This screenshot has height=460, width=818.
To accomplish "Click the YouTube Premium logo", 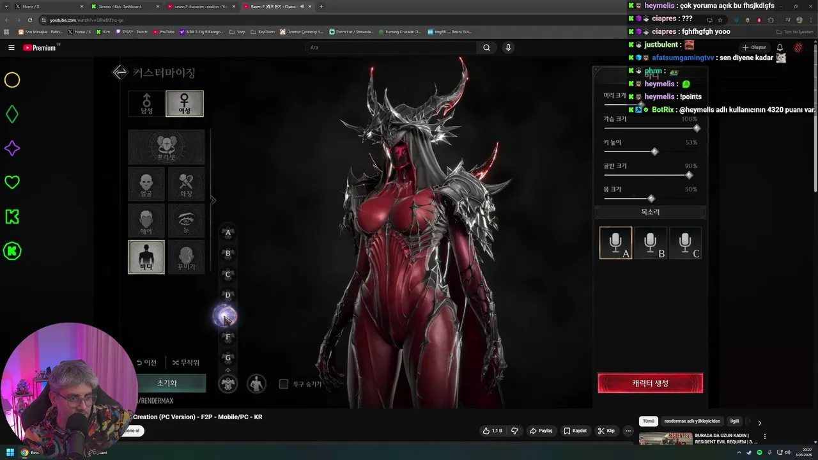I will tap(40, 47).
